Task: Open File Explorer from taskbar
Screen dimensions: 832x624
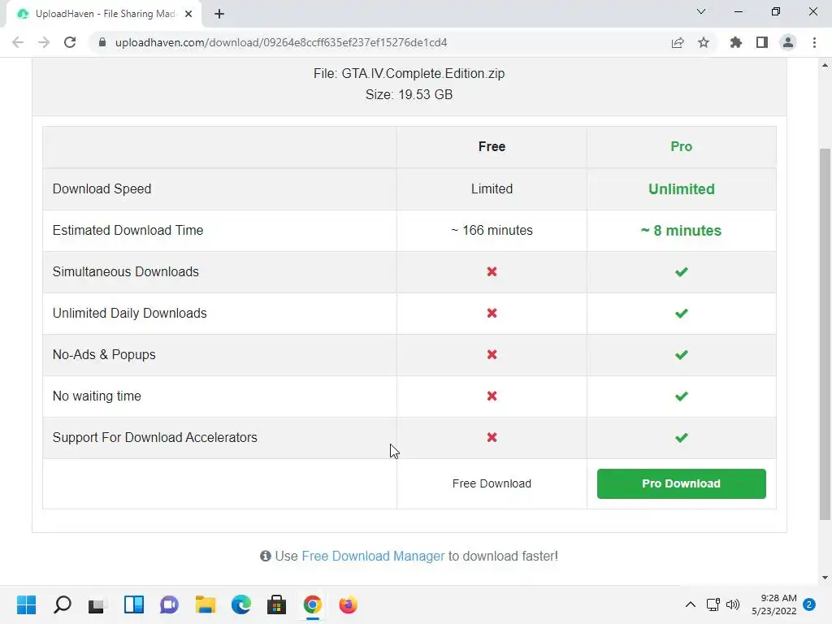Action: point(206,604)
